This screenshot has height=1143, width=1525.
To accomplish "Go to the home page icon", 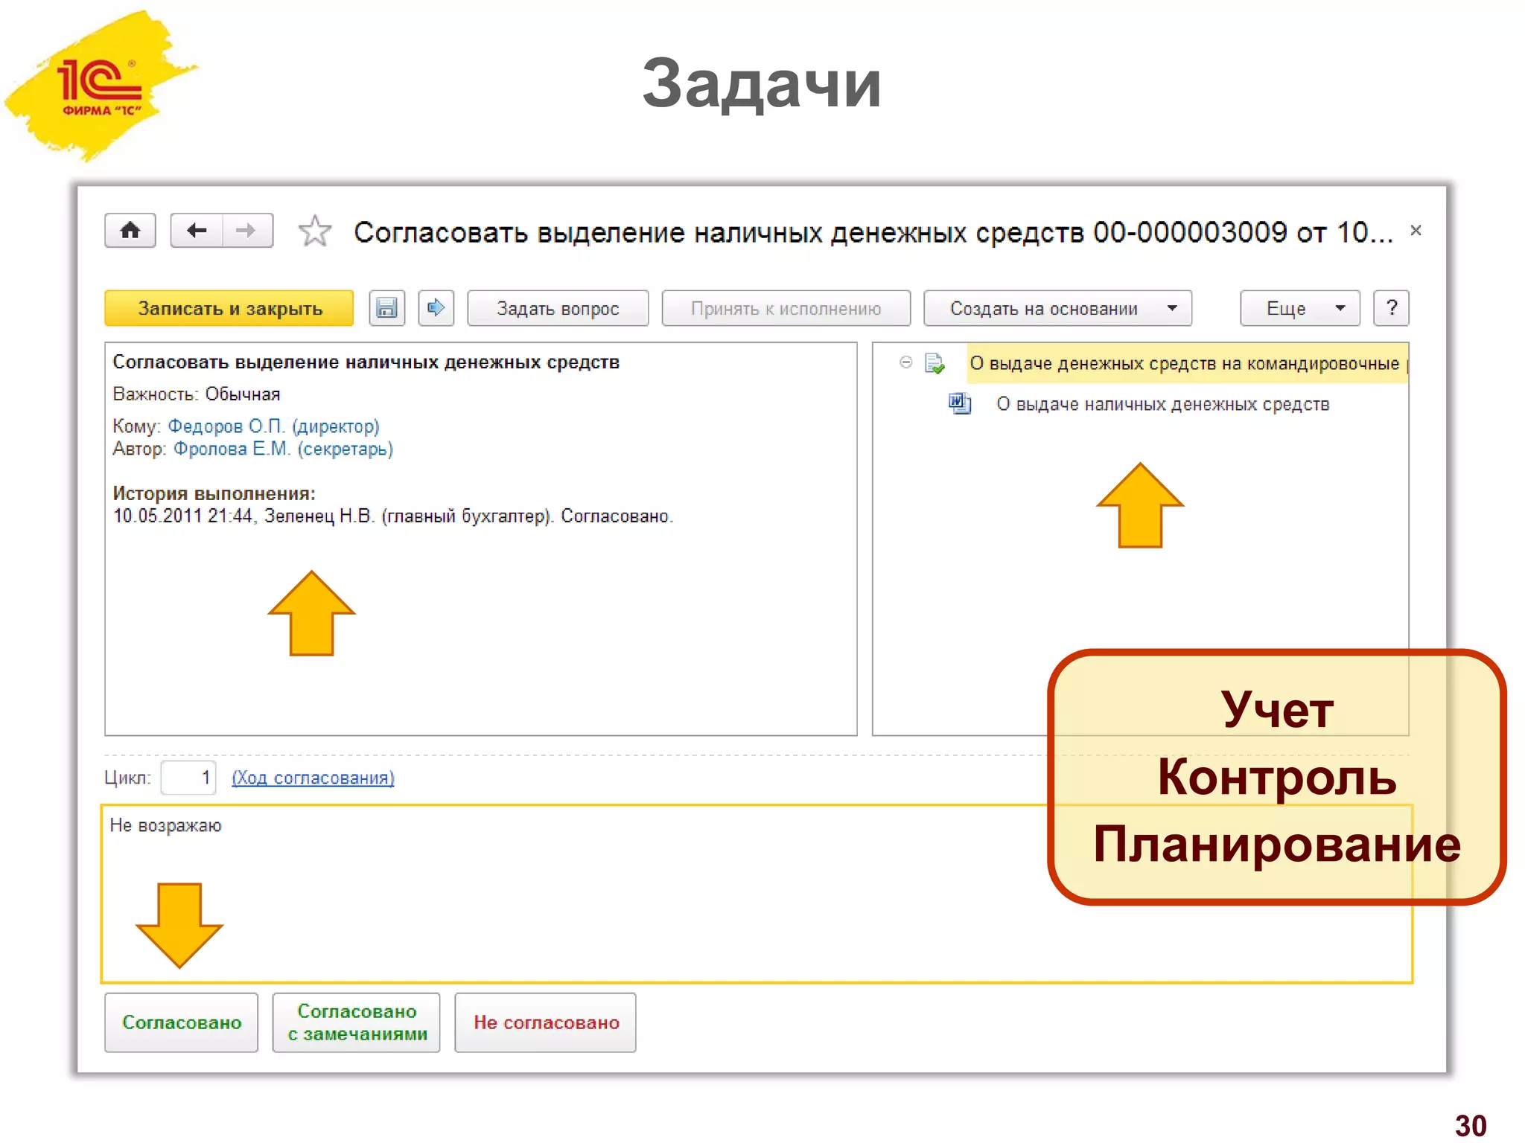I will (x=130, y=231).
